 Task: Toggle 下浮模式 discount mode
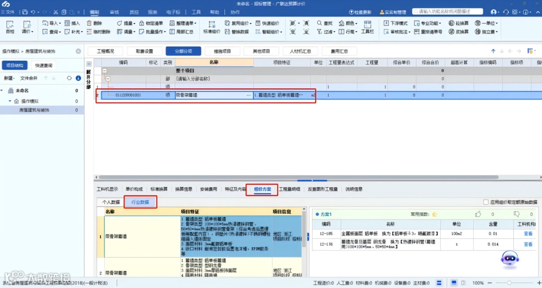396,23
